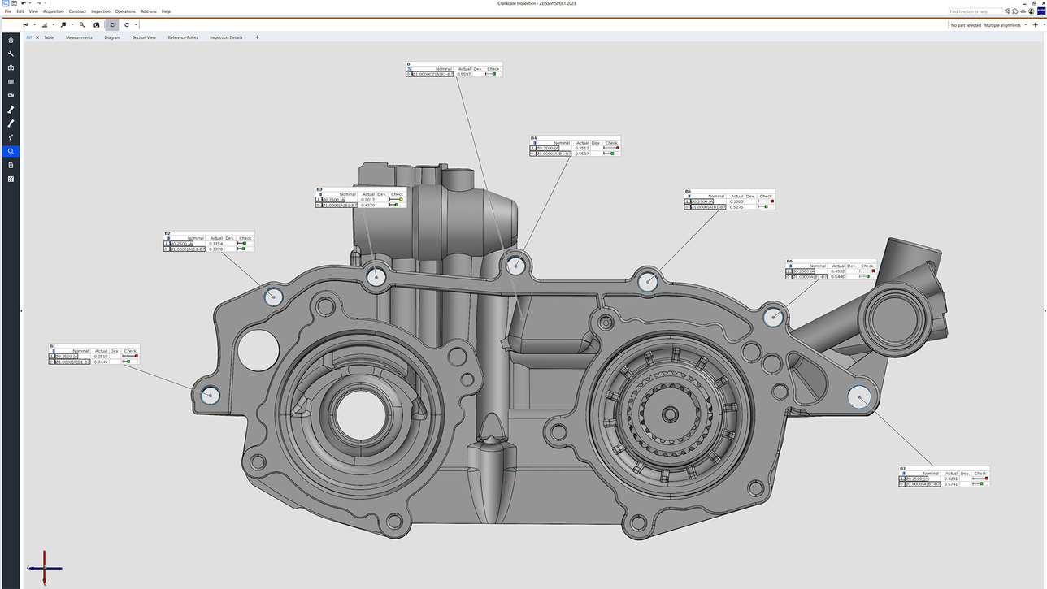This screenshot has height=589, width=1047.
Task: Click the highlighted magnifier inspection workspace icon
Action: tap(11, 151)
